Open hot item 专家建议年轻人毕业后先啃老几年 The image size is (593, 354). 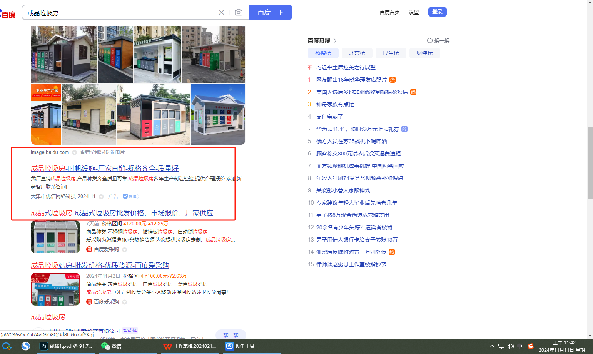(356, 203)
